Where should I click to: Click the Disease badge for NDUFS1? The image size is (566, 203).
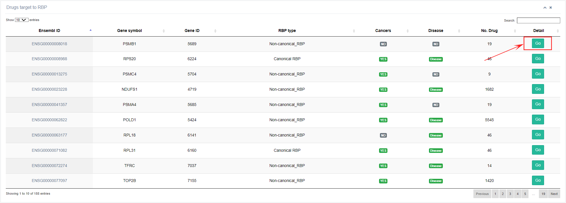click(436, 90)
